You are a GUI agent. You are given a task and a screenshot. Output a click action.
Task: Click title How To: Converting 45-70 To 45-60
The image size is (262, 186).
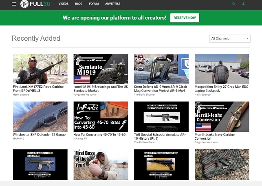pos(99,135)
